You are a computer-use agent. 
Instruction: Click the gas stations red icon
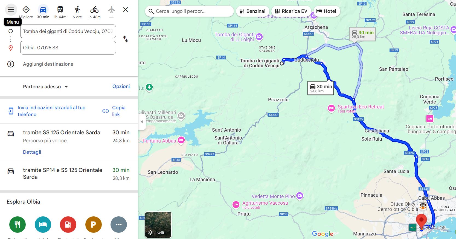[68, 225]
